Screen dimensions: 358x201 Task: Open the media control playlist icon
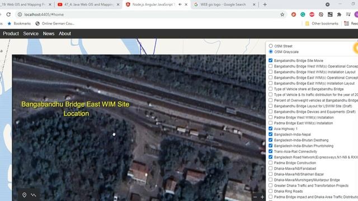tap(348, 15)
